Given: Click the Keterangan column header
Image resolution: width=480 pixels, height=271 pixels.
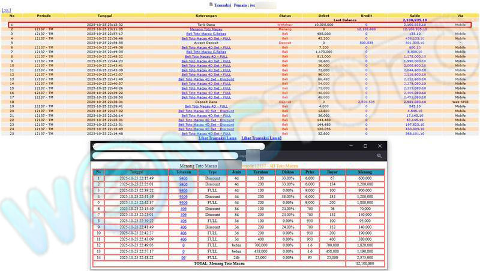Looking at the screenshot, I should 206,15.
